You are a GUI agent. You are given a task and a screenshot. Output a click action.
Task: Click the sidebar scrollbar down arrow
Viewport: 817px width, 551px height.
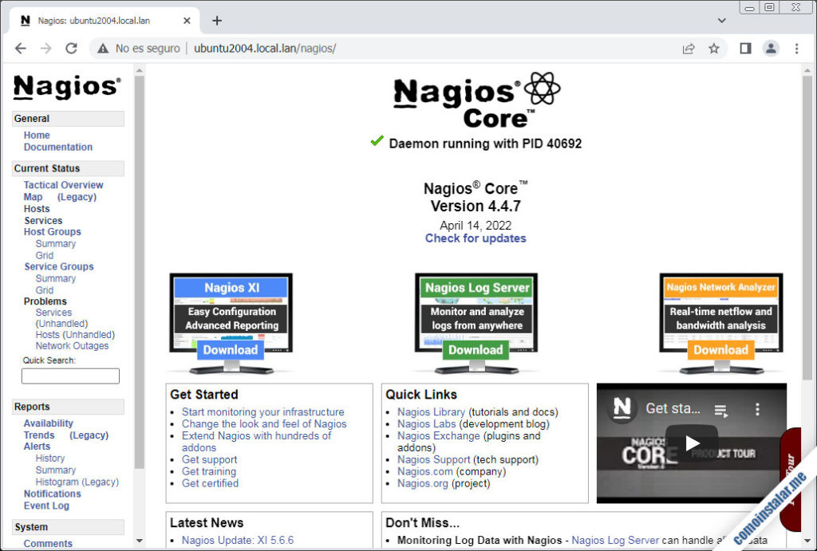pos(140,541)
